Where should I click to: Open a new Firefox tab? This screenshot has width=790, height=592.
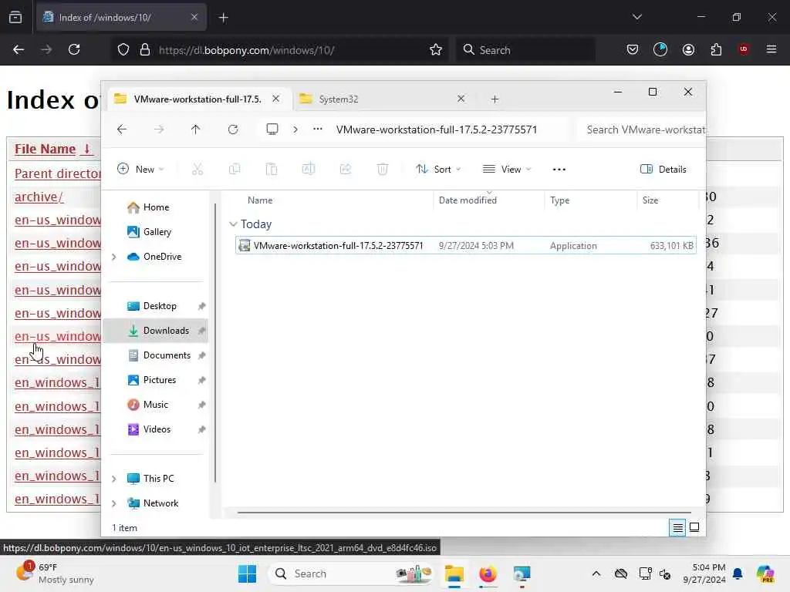[223, 18]
